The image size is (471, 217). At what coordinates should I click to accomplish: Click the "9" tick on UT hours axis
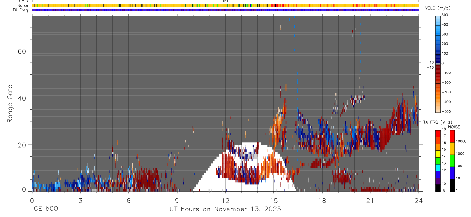click(177, 200)
